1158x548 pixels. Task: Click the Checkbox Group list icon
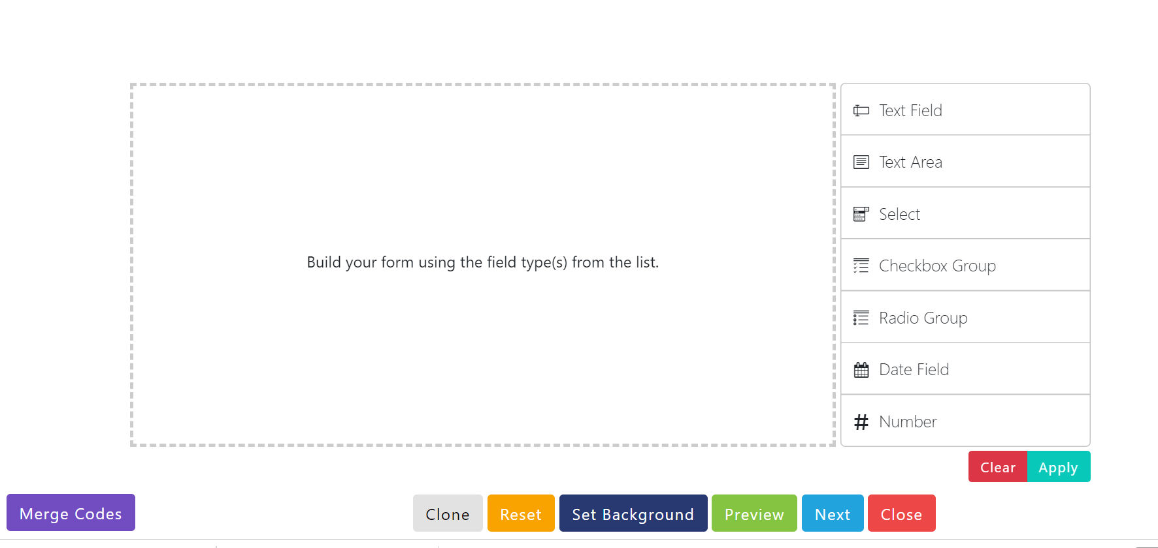coord(861,266)
